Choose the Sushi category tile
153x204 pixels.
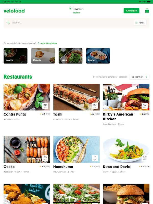point(98,56)
